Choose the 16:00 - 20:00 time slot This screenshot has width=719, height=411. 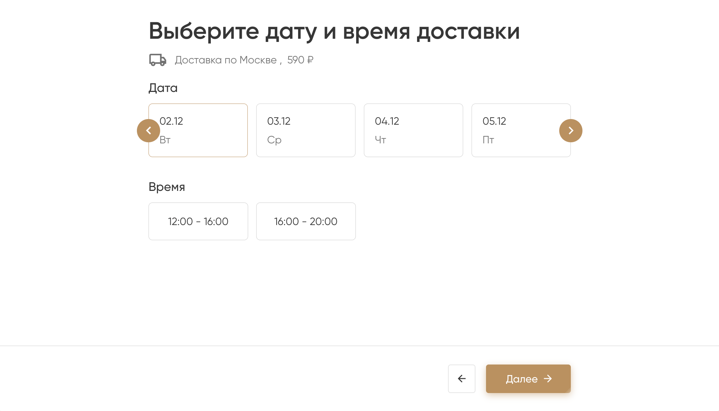point(306,221)
